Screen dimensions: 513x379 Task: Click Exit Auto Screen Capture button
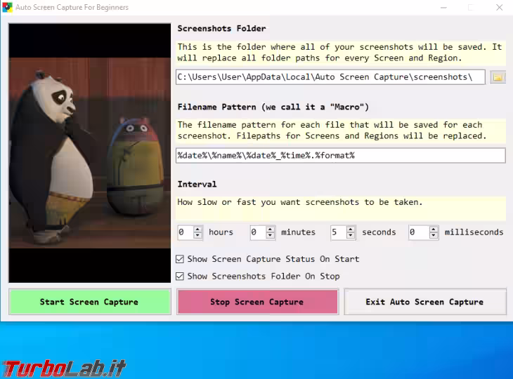pos(425,302)
